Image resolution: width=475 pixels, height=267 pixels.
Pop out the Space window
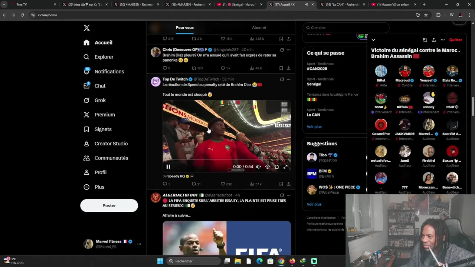(425, 40)
